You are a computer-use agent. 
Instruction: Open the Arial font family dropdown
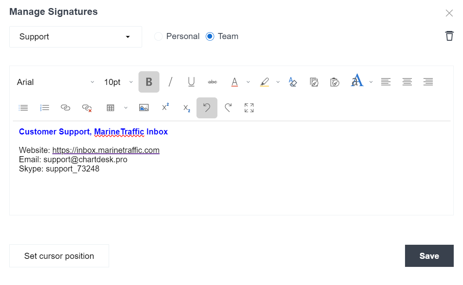pyautogui.click(x=56, y=82)
